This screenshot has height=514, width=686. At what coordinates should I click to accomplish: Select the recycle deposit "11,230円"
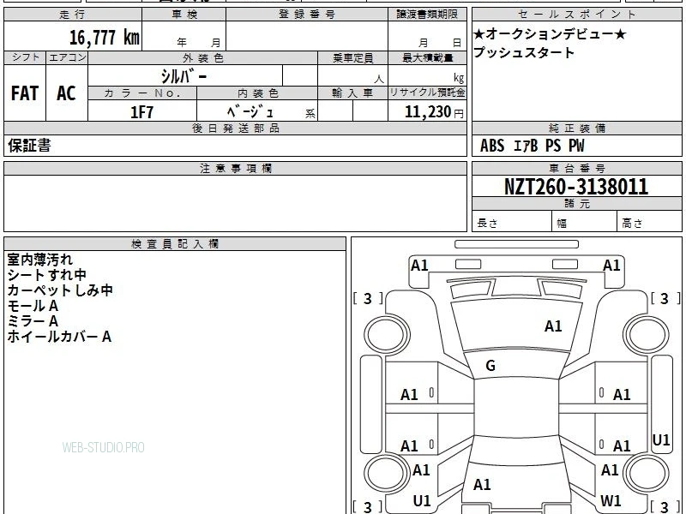tap(434, 112)
